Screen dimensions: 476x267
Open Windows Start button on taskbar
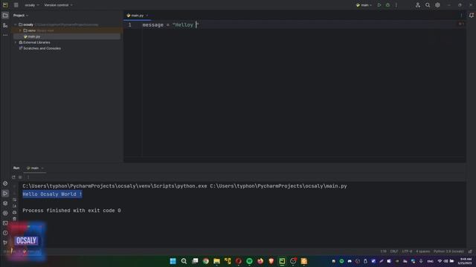click(173, 261)
